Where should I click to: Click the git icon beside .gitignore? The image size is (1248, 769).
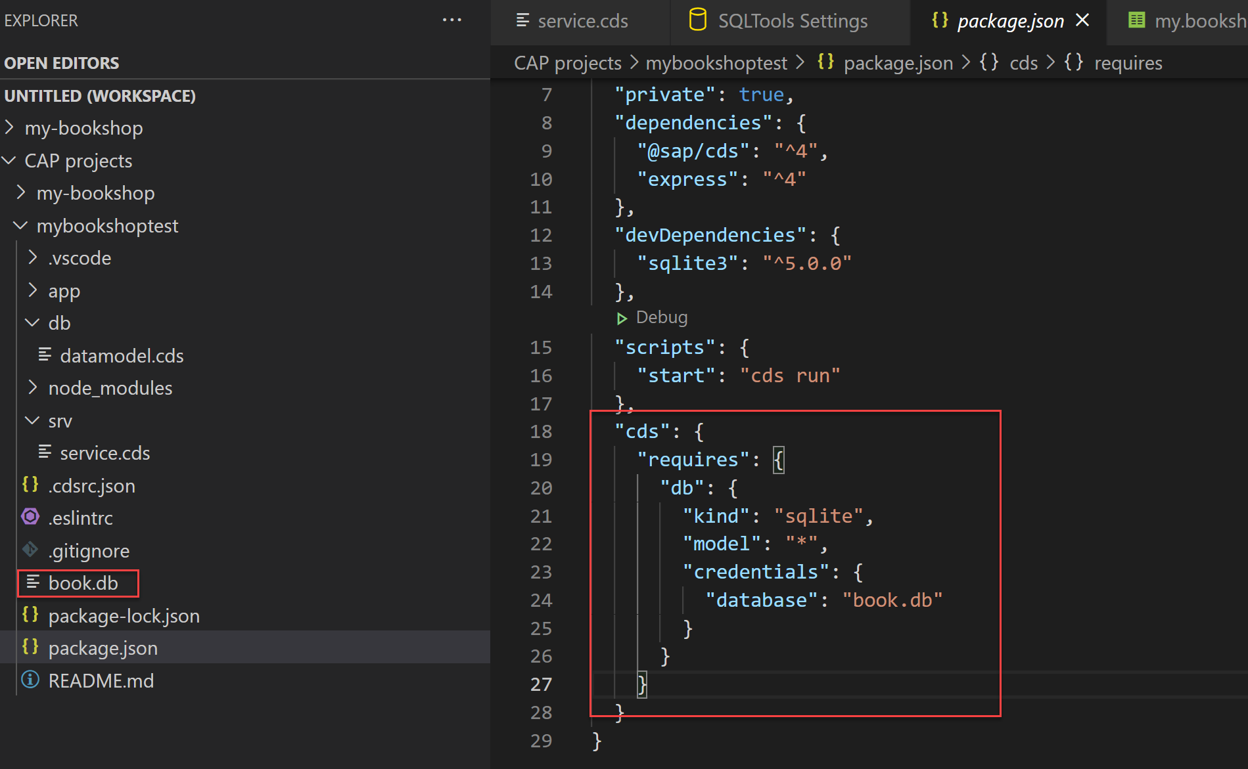[x=30, y=550]
